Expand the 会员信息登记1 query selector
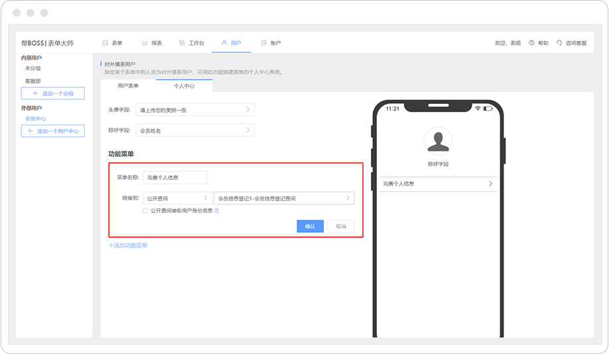This screenshot has width=609, height=354. [284, 198]
